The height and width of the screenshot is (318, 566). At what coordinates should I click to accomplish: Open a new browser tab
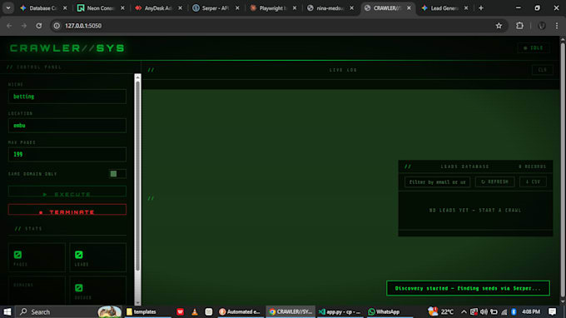pyautogui.click(x=481, y=8)
